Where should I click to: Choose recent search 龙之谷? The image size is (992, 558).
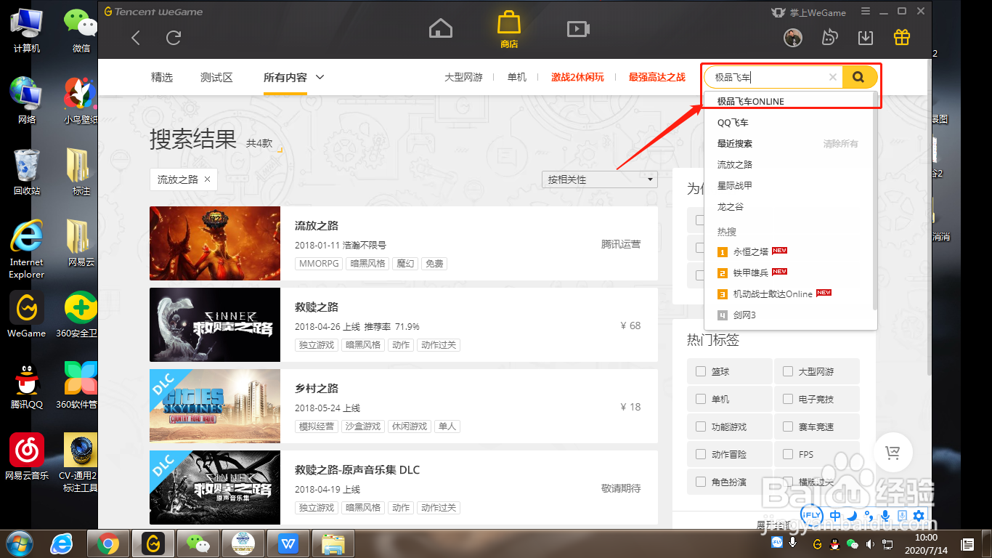pyautogui.click(x=731, y=207)
